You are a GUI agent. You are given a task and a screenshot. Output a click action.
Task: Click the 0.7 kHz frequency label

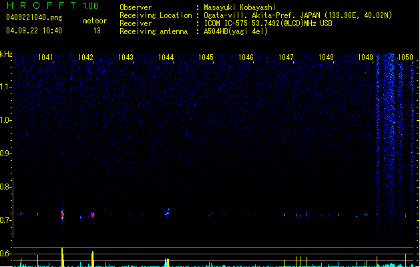pyautogui.click(x=6, y=220)
